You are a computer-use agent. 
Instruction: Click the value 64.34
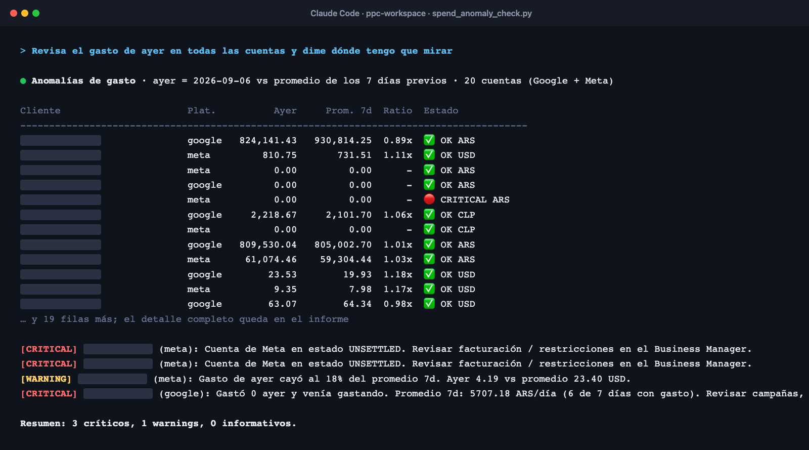357,304
